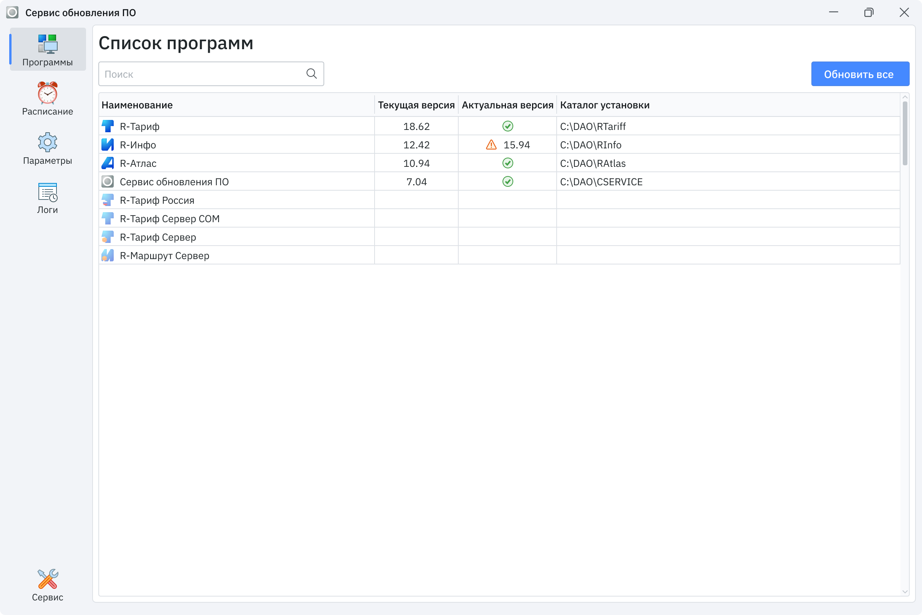The image size is (922, 615).
Task: Click path C:\DAO\RInfo
Action: click(591, 145)
